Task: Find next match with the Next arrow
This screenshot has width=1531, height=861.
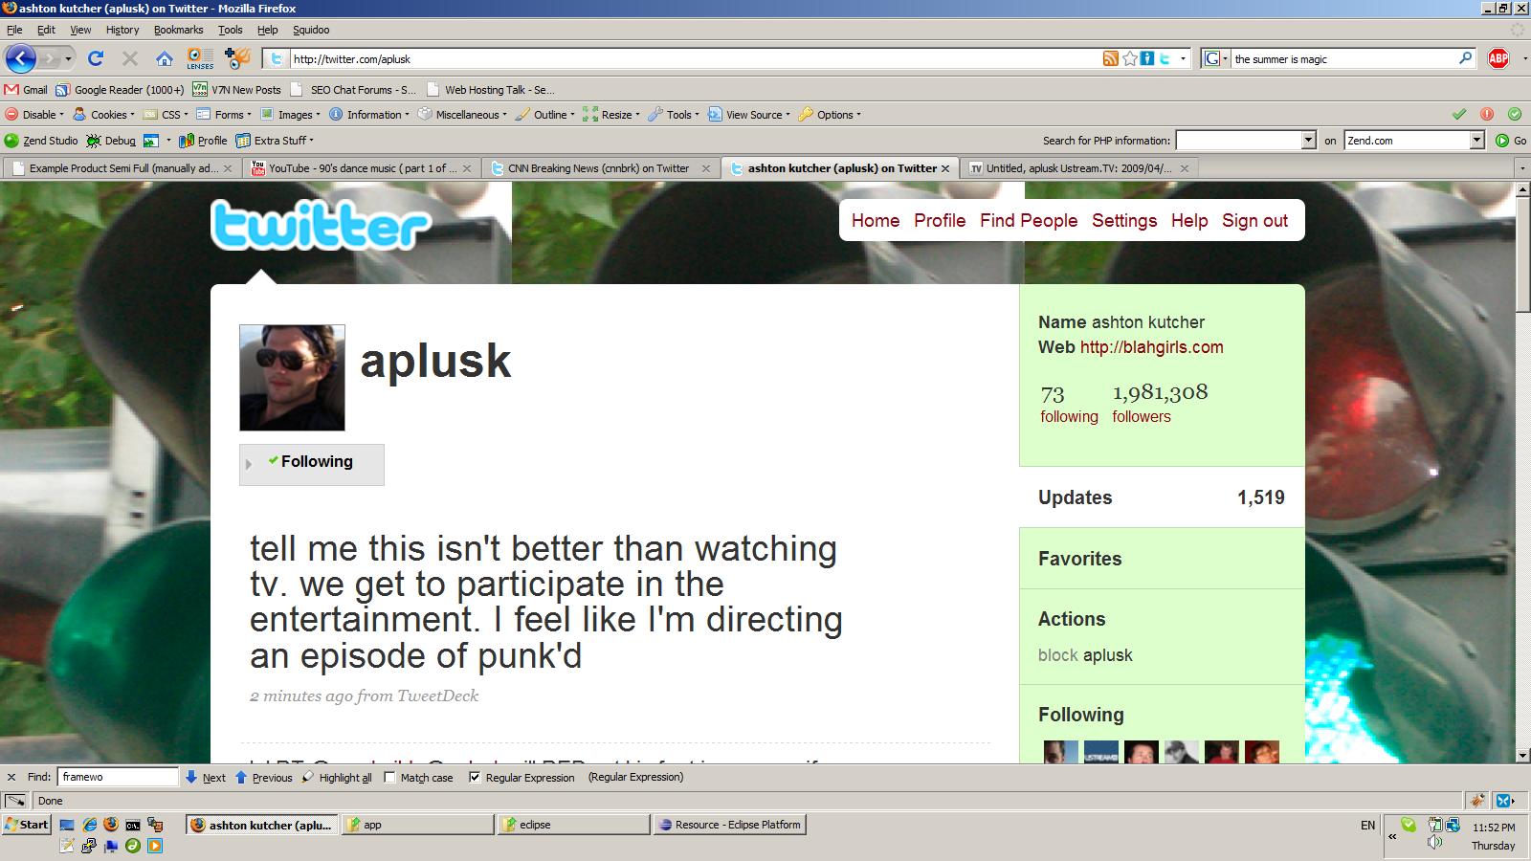Action: (x=206, y=778)
